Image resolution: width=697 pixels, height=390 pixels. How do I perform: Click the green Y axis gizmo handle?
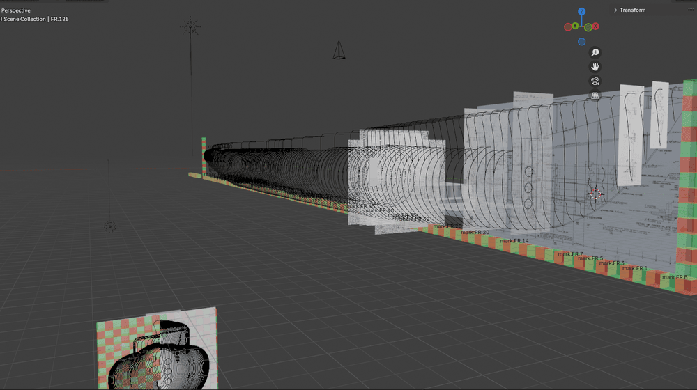click(x=575, y=26)
